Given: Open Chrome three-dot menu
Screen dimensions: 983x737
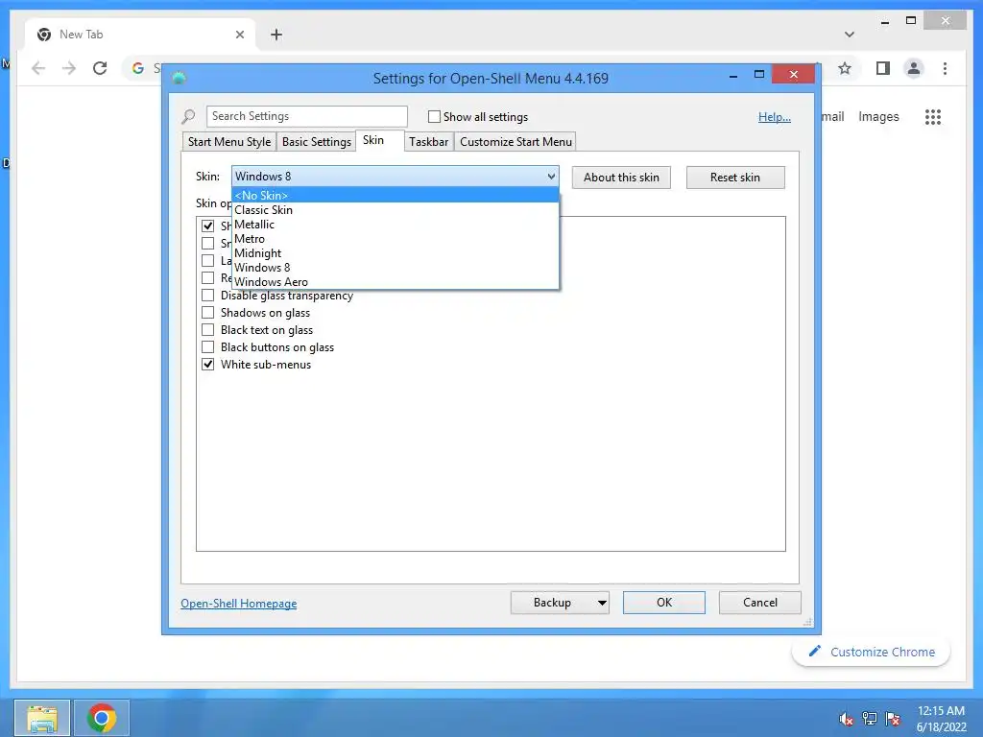Looking at the screenshot, I should tap(945, 68).
